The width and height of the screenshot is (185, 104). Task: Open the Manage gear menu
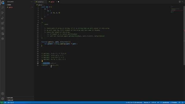(x=3, y=99)
